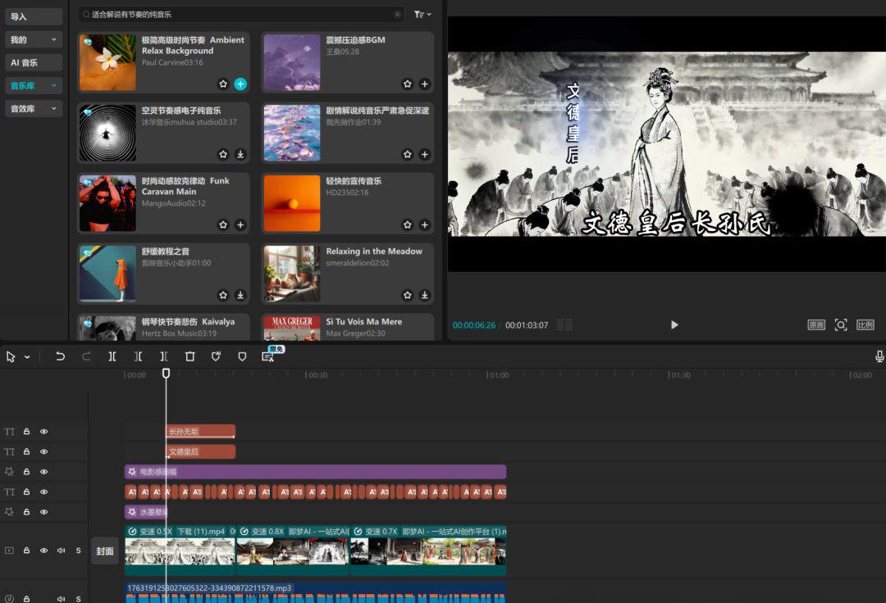Click the trash delete icon in timeline toolbar
The image size is (886, 603).
point(190,356)
